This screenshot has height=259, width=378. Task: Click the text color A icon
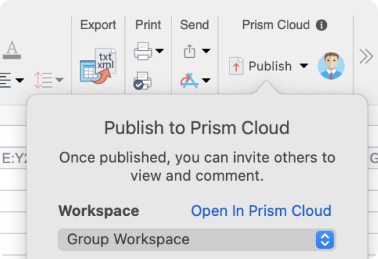click(x=12, y=50)
